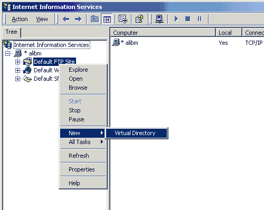264x210 pixels.
Task: Choose Stop from the context menu
Action: [83, 110]
